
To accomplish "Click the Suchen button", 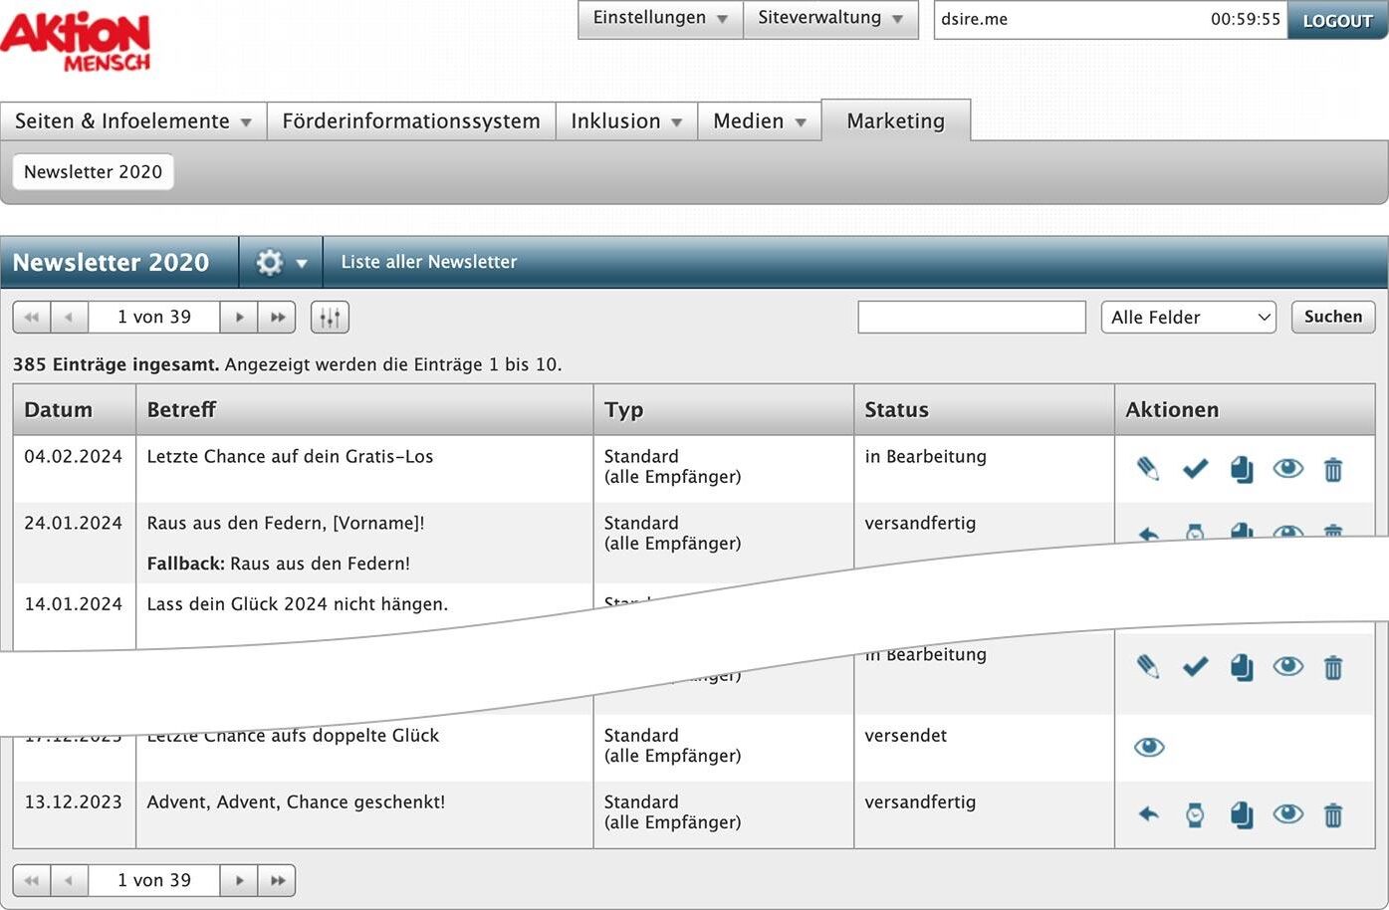I will pyautogui.click(x=1333, y=317).
